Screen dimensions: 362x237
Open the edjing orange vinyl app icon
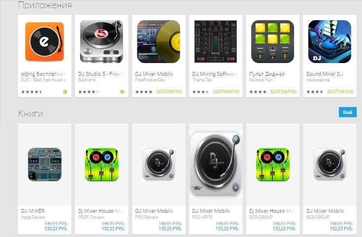click(x=44, y=41)
